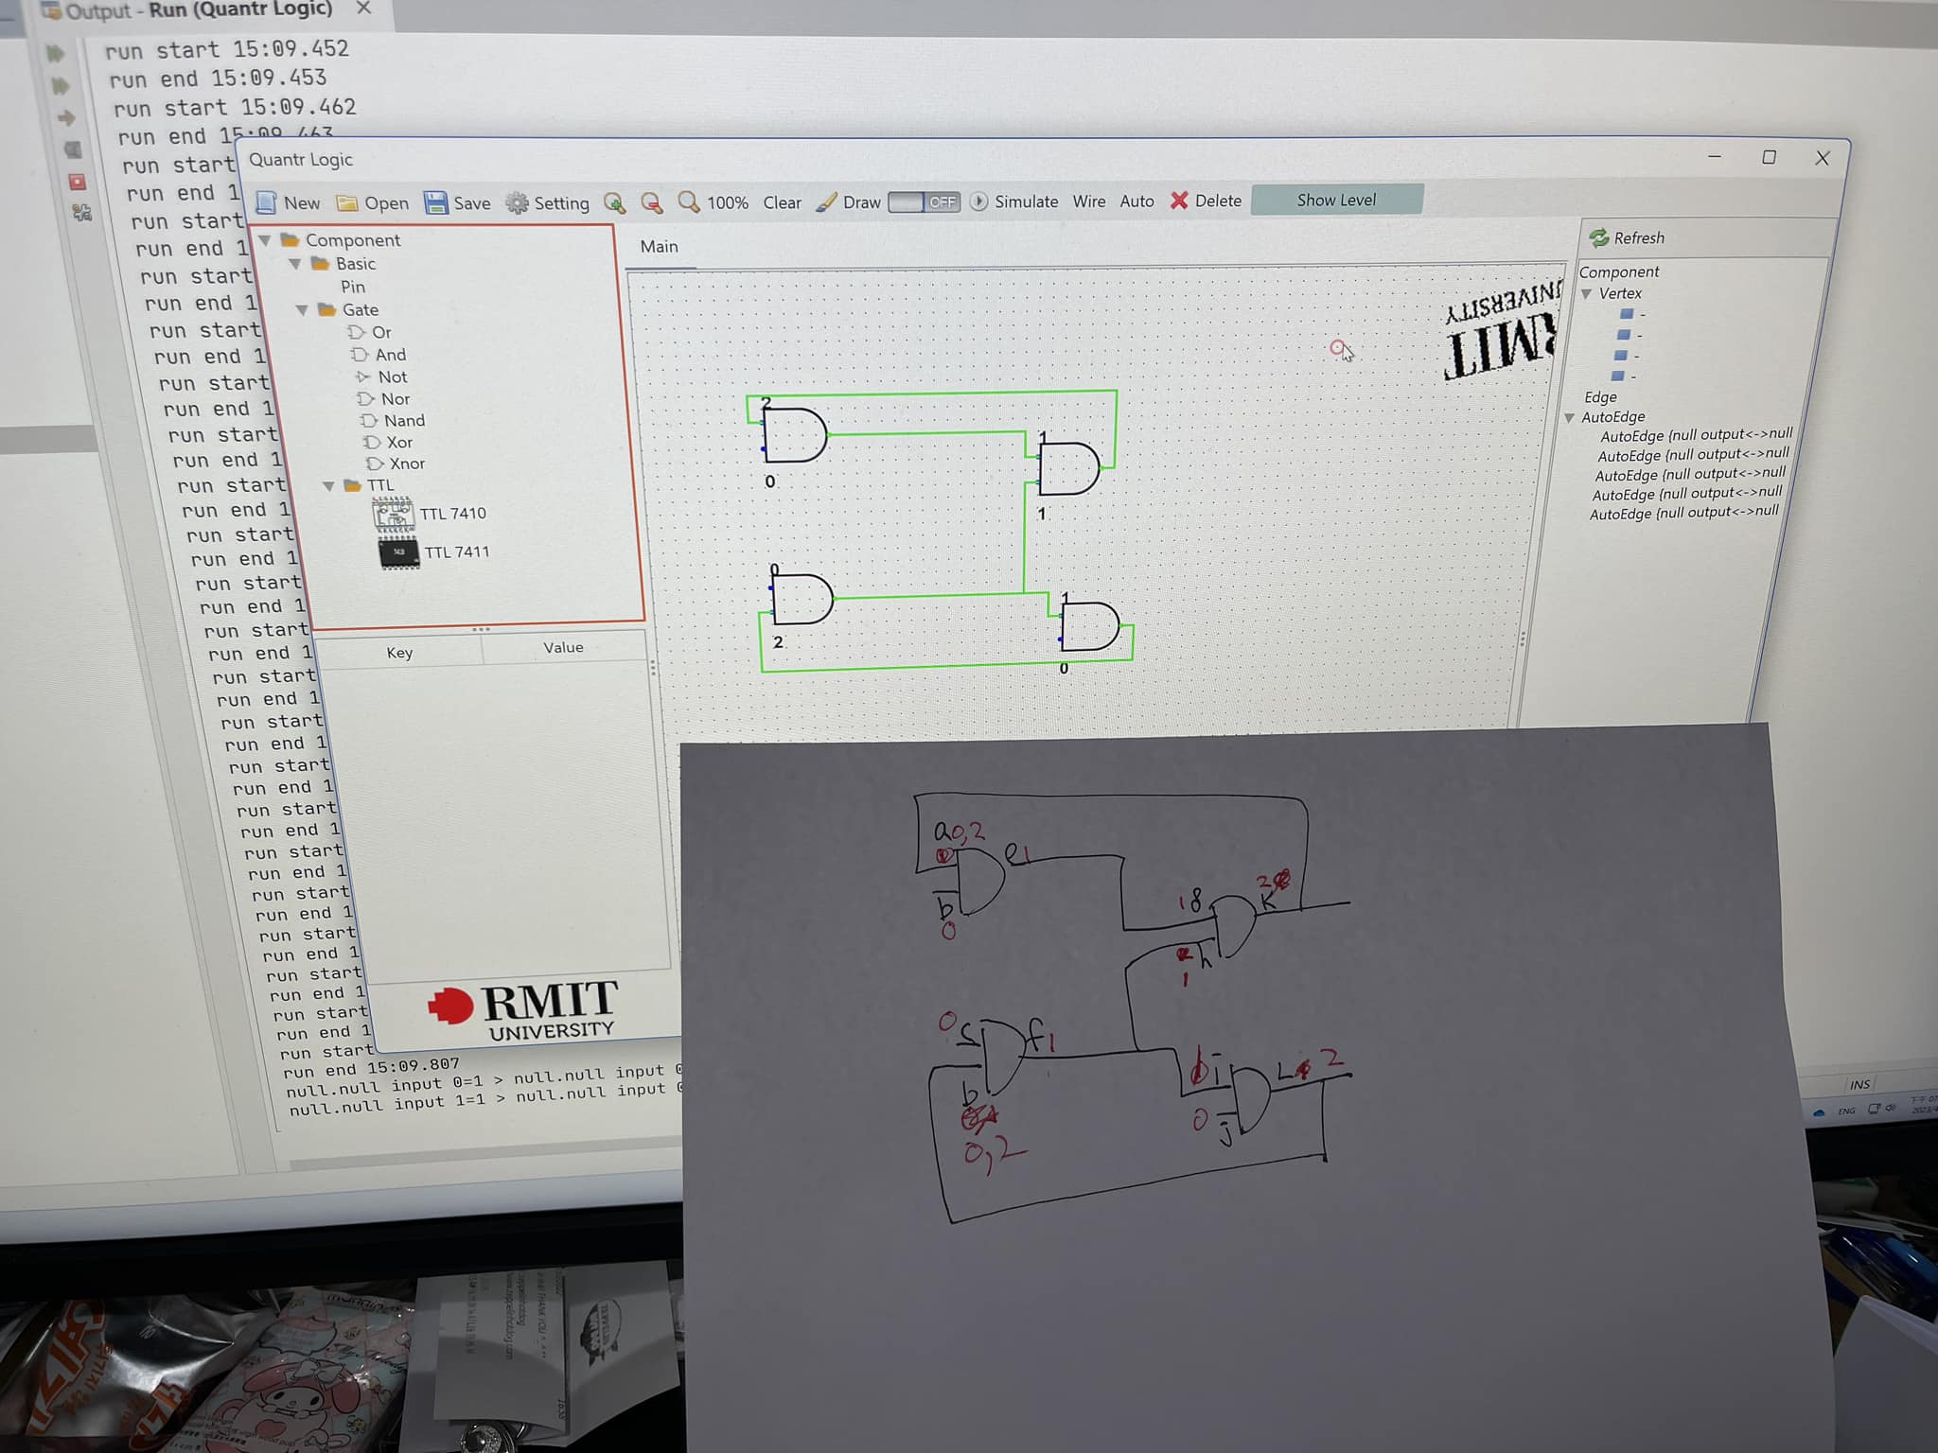Collapse the AutoEdge node in right panel

1570,418
